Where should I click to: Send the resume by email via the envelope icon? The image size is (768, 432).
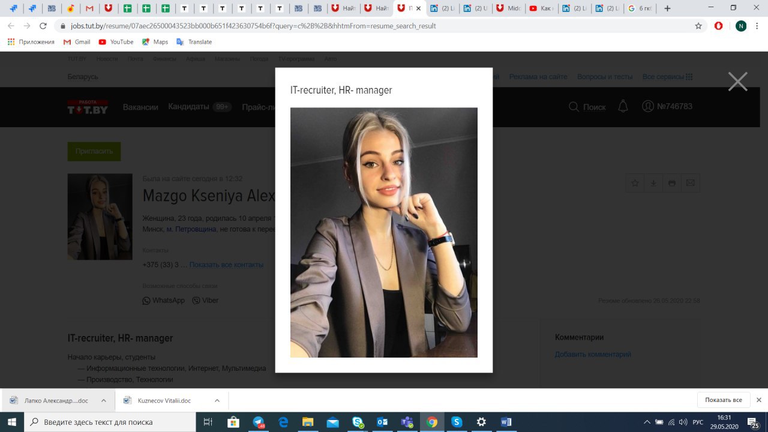(x=691, y=183)
